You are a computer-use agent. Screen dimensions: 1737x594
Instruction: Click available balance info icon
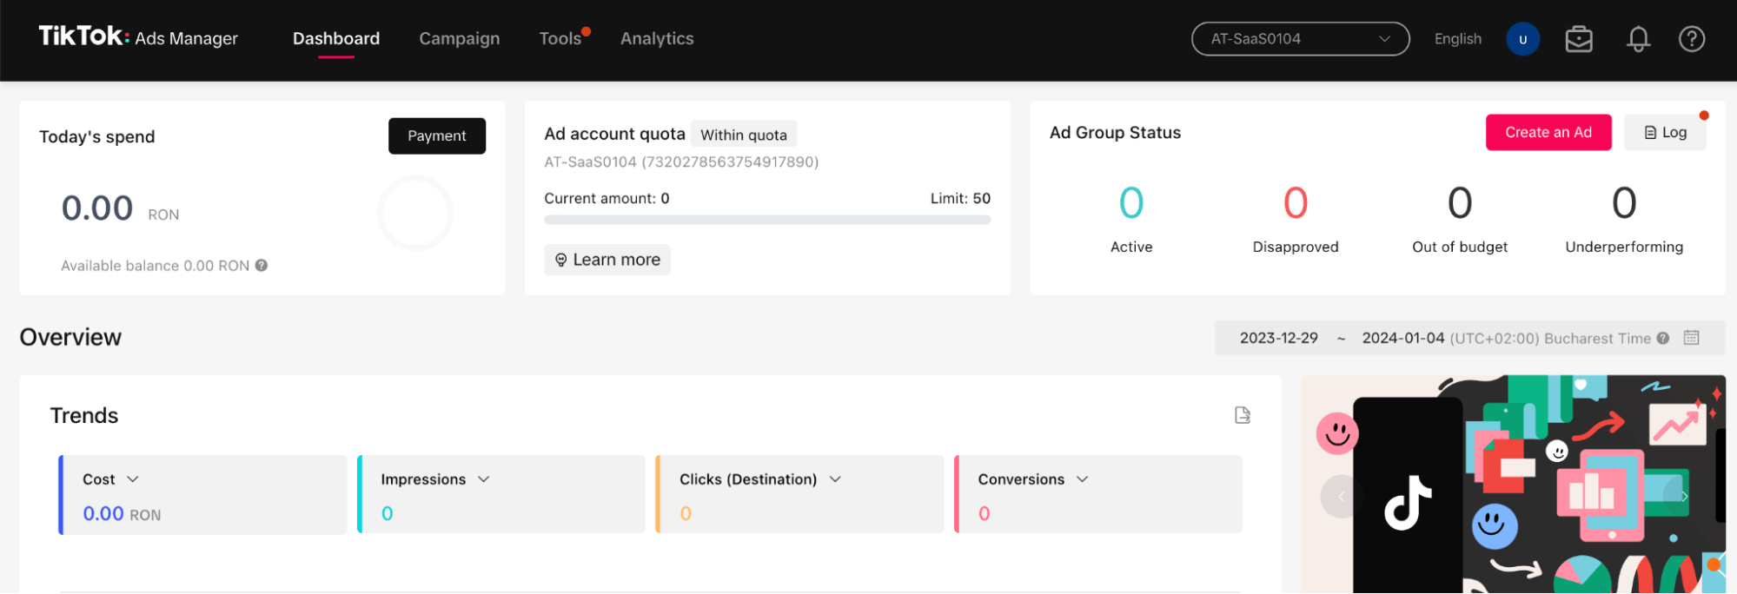click(261, 266)
